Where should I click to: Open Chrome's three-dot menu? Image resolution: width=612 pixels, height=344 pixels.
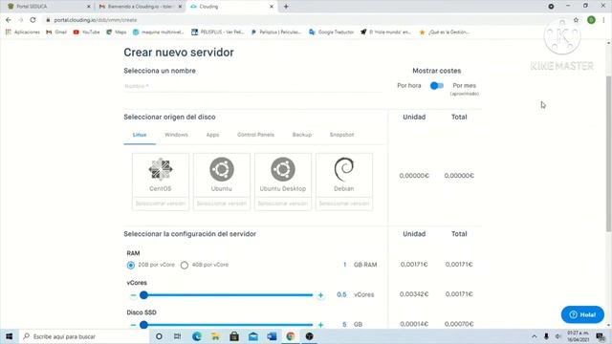(x=603, y=20)
